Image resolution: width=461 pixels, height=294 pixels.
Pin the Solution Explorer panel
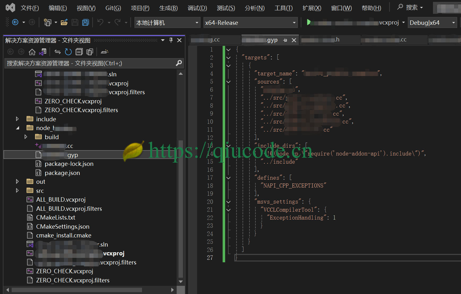[171, 40]
